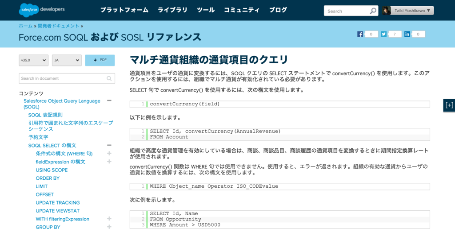Click the SELECT Id, convertCurrency(AnnualRevenue) code line
Viewport: 455px width, 232px height.
215,131
